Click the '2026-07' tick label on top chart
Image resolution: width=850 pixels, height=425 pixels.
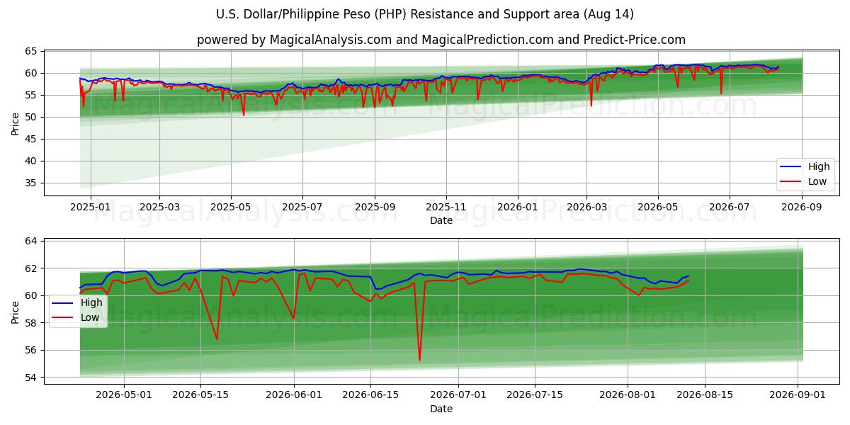click(x=730, y=207)
